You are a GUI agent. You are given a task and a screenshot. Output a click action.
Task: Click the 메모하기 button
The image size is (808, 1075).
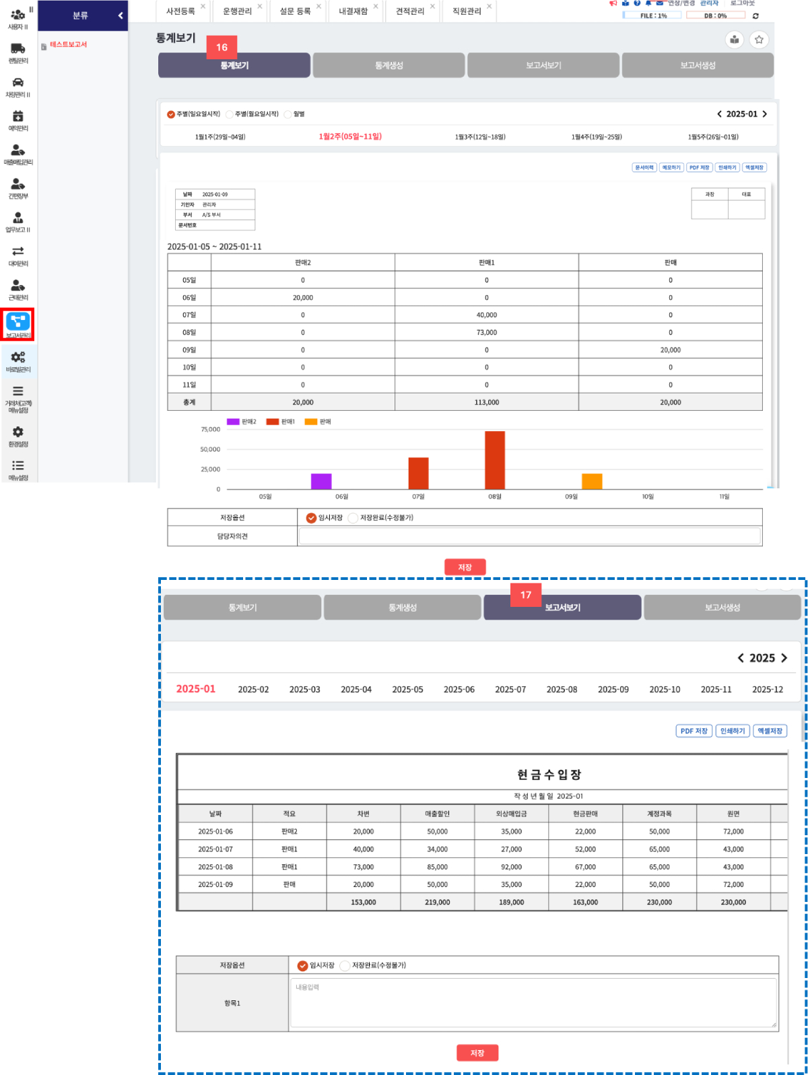pos(671,168)
